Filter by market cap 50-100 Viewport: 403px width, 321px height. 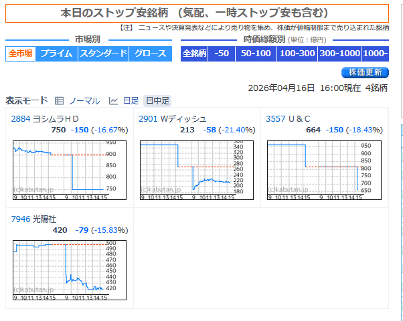pos(256,53)
